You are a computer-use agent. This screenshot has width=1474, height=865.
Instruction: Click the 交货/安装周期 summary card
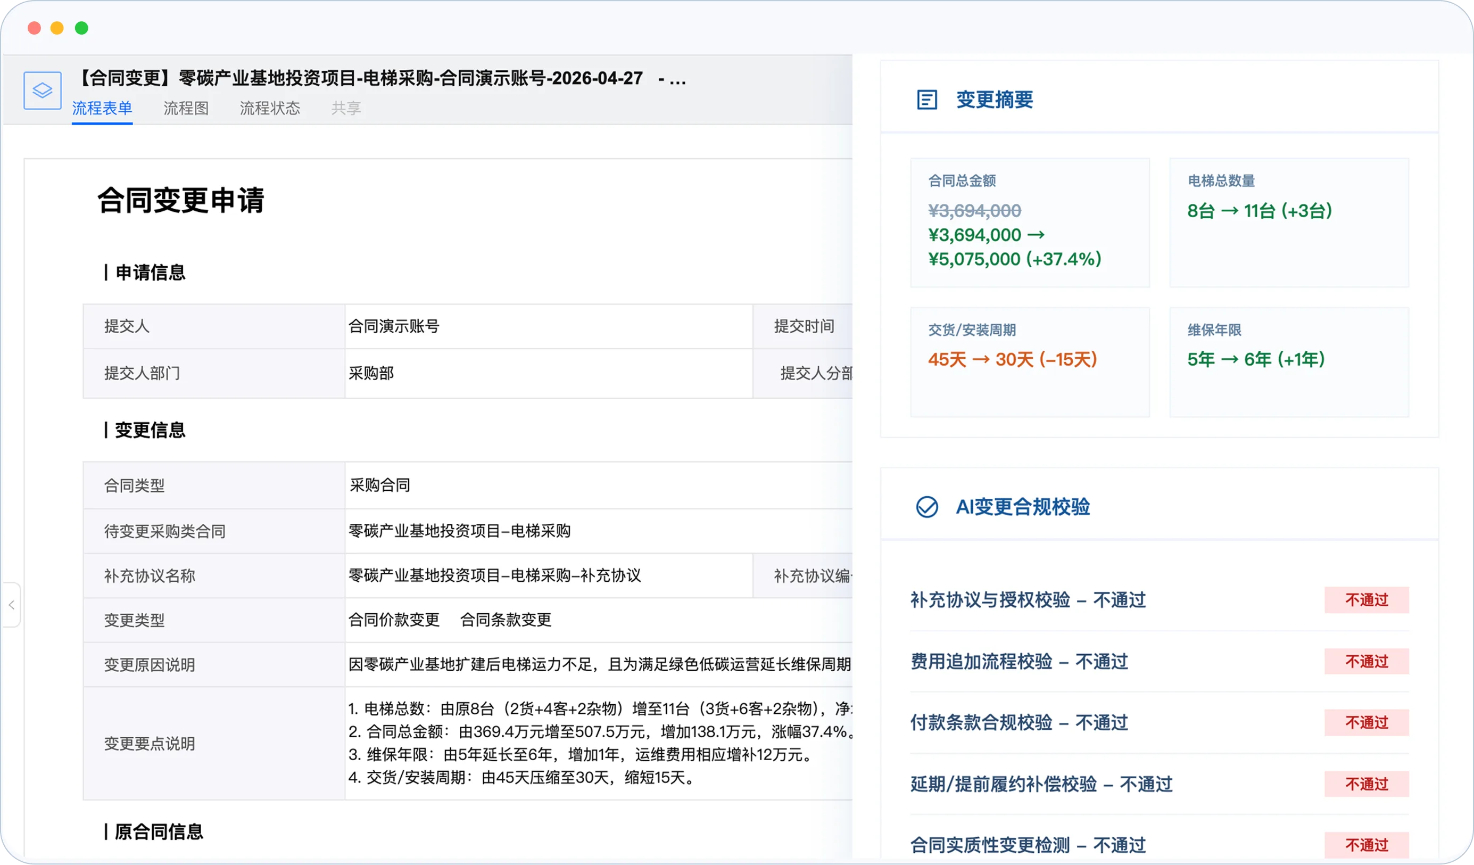click(x=1030, y=361)
